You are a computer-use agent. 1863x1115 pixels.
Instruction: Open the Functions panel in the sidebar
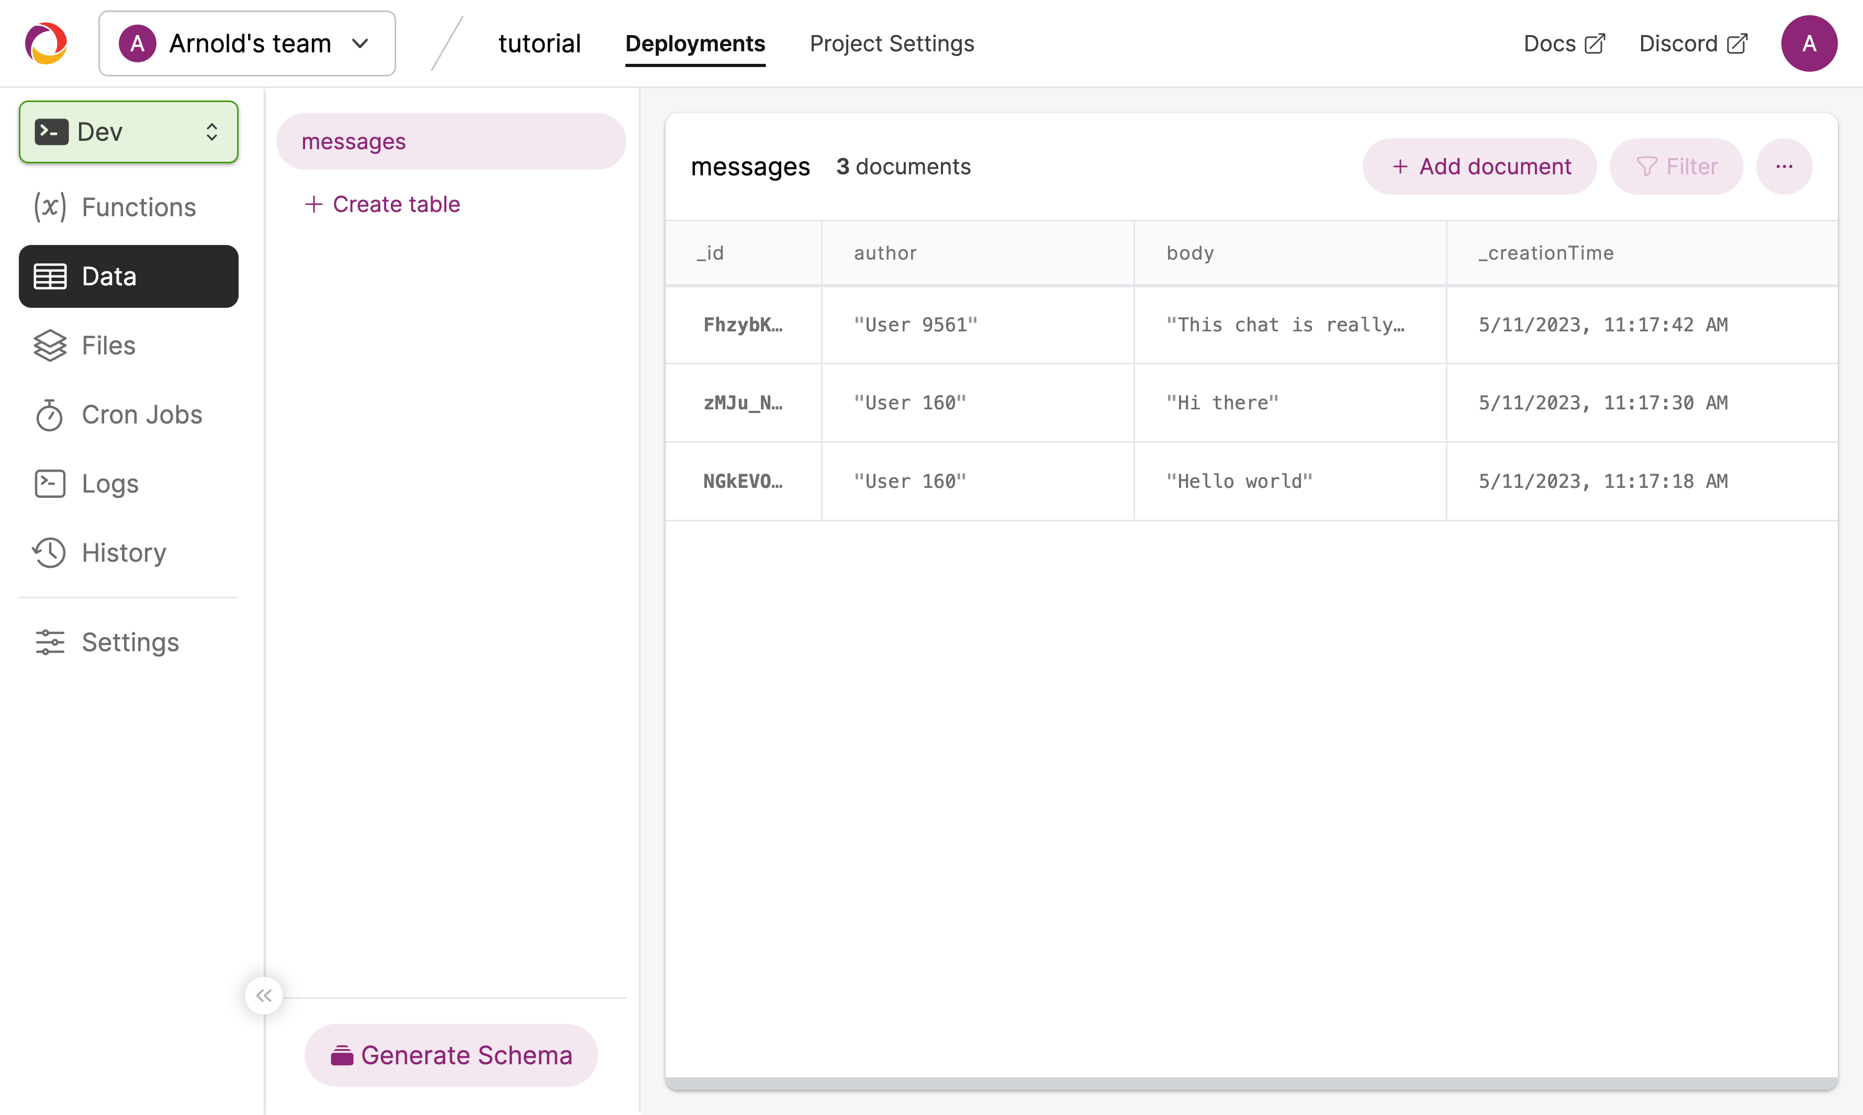point(138,207)
